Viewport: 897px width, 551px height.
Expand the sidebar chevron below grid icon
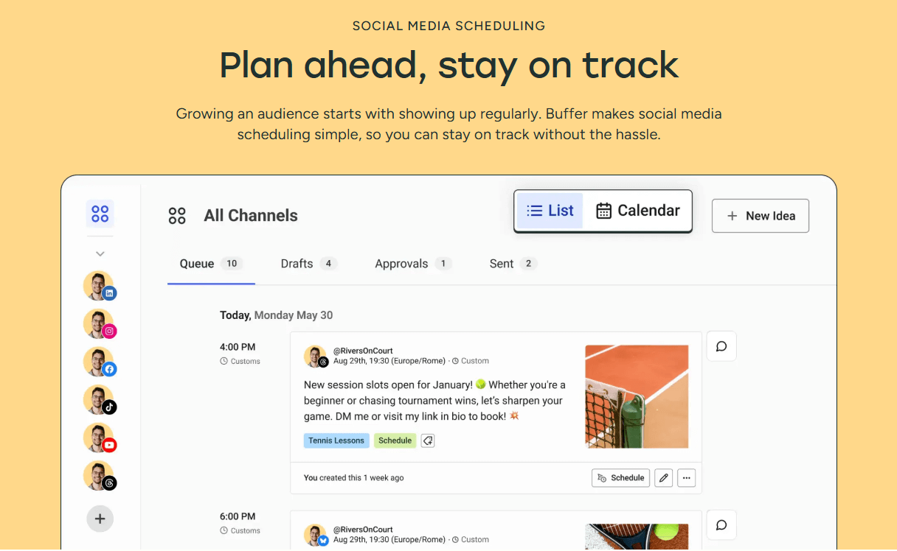point(100,253)
